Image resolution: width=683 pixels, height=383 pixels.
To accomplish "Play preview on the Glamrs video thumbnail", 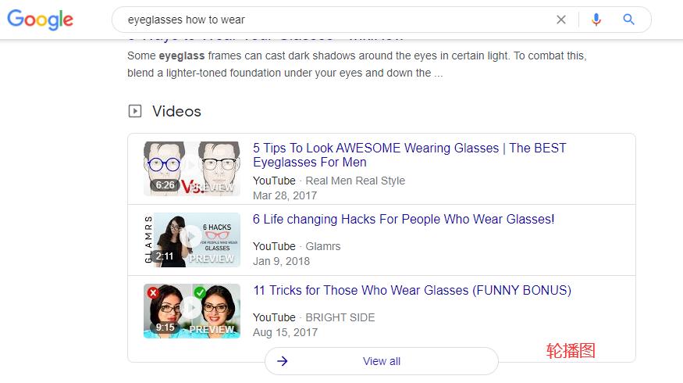I will 191,238.
